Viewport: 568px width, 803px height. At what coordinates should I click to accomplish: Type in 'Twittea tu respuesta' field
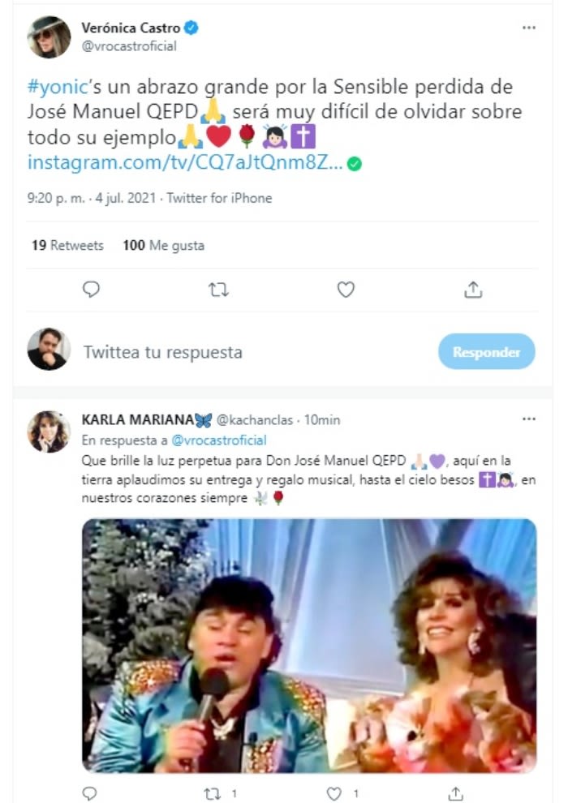click(x=243, y=352)
